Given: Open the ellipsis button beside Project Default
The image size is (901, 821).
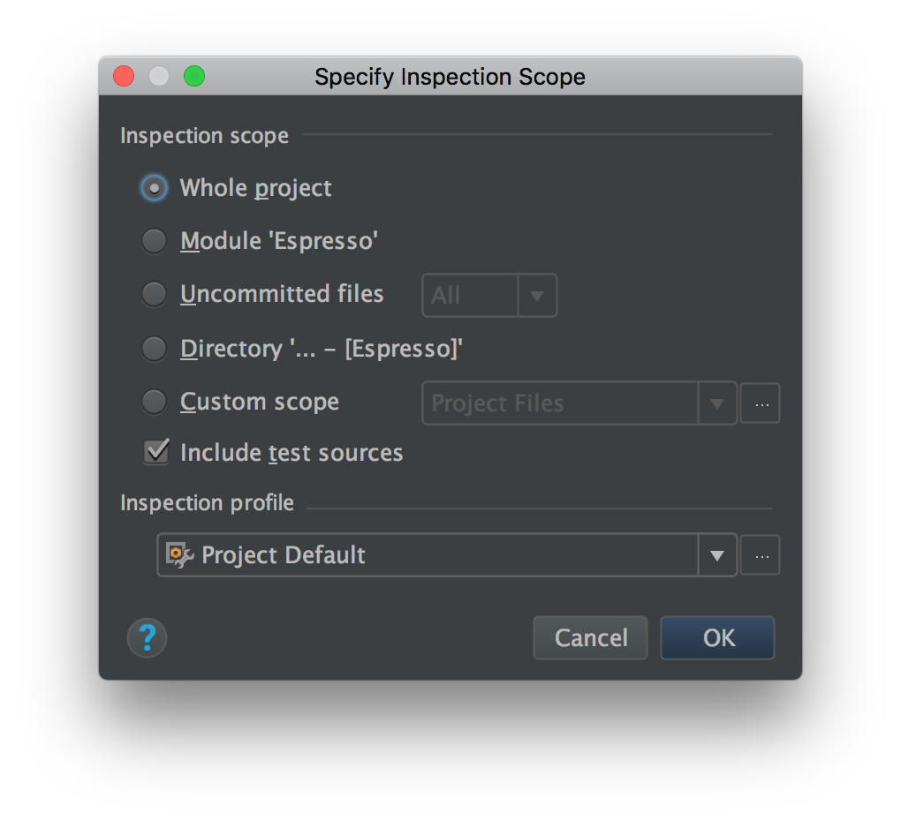Looking at the screenshot, I should tap(761, 555).
